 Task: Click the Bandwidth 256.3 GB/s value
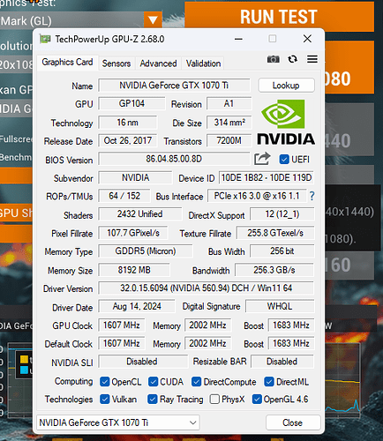pos(274,270)
